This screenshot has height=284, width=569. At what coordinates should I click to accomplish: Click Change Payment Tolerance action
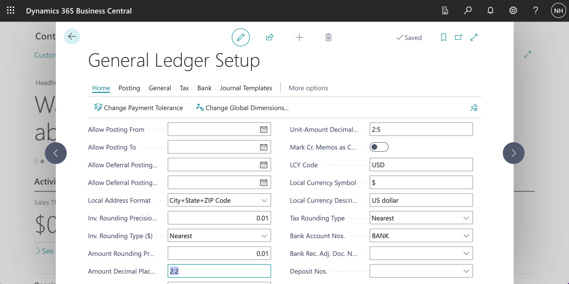[x=139, y=108]
